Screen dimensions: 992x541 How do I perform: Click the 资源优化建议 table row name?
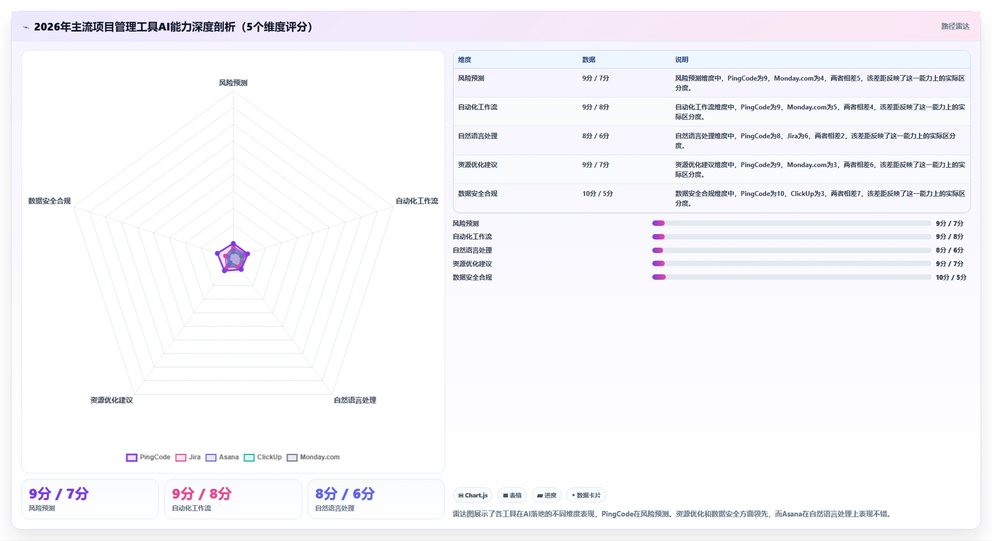point(477,165)
